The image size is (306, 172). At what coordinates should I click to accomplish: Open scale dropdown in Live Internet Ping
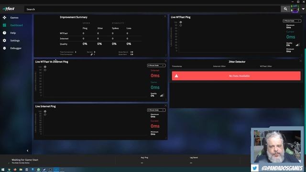156,110
